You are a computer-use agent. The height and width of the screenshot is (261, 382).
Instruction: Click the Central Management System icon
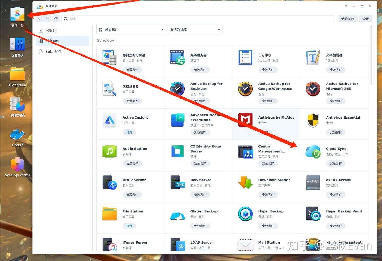point(245,151)
